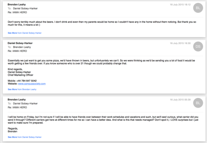Screen dimensions: 207x143
Task: Click the BL avatar on the bottom email
Action: pos(198,103)
